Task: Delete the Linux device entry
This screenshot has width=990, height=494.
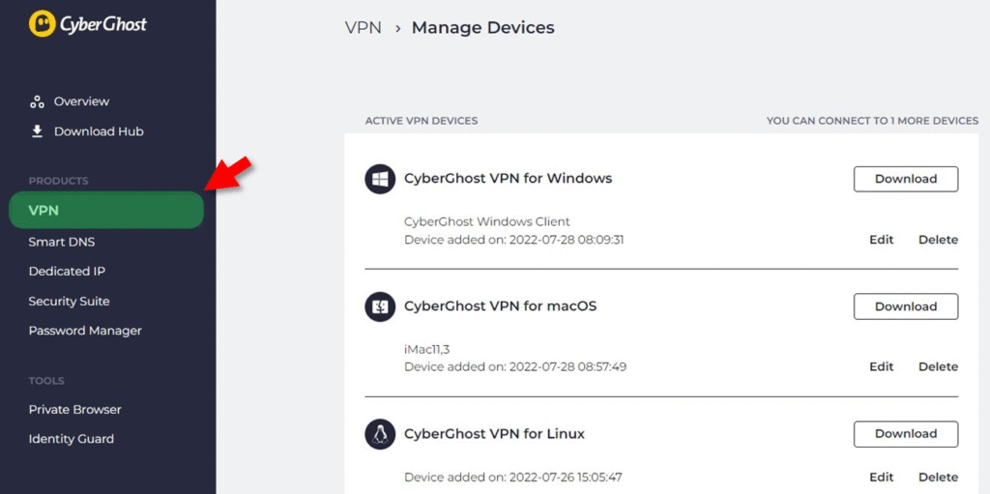Action: coord(938,478)
